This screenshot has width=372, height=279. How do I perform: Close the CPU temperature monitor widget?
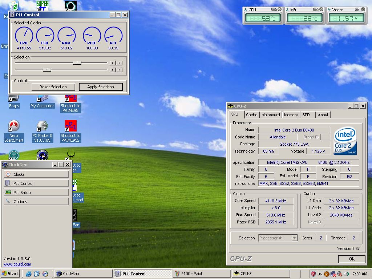[x=280, y=9]
